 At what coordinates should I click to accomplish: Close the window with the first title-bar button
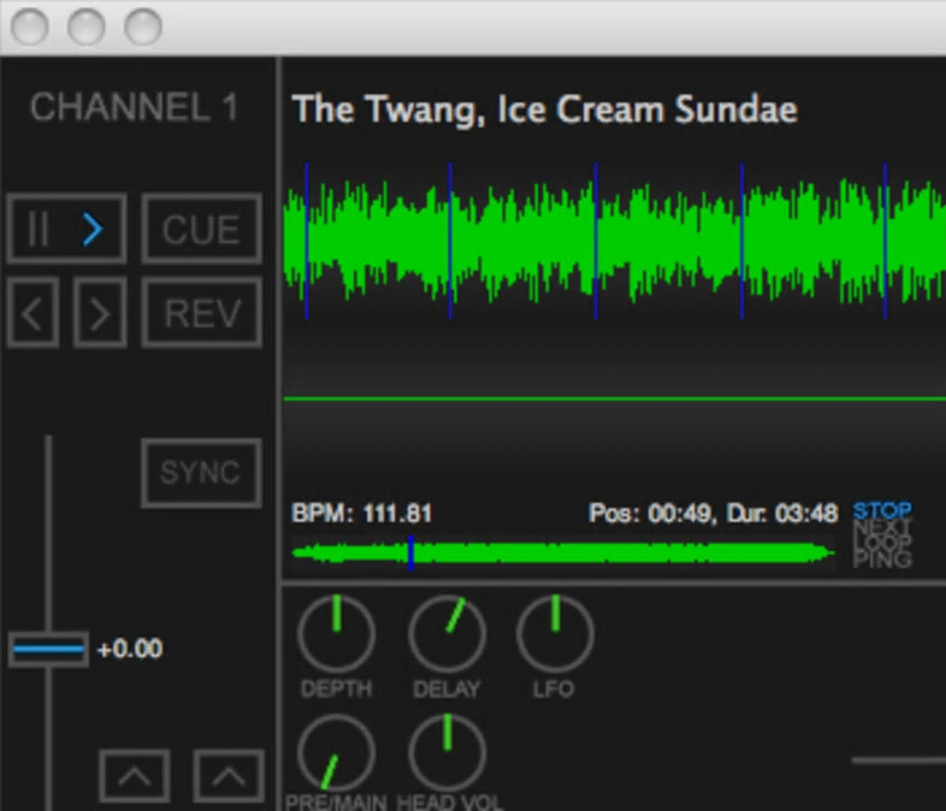point(30,27)
